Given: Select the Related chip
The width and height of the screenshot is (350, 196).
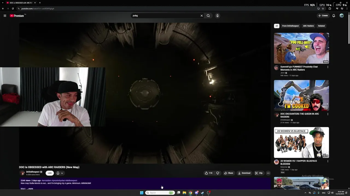Looking at the screenshot, I should pyautogui.click(x=321, y=26).
